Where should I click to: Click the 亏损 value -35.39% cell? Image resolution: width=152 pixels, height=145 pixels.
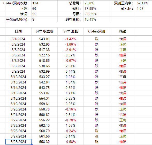(x=97, y=14)
